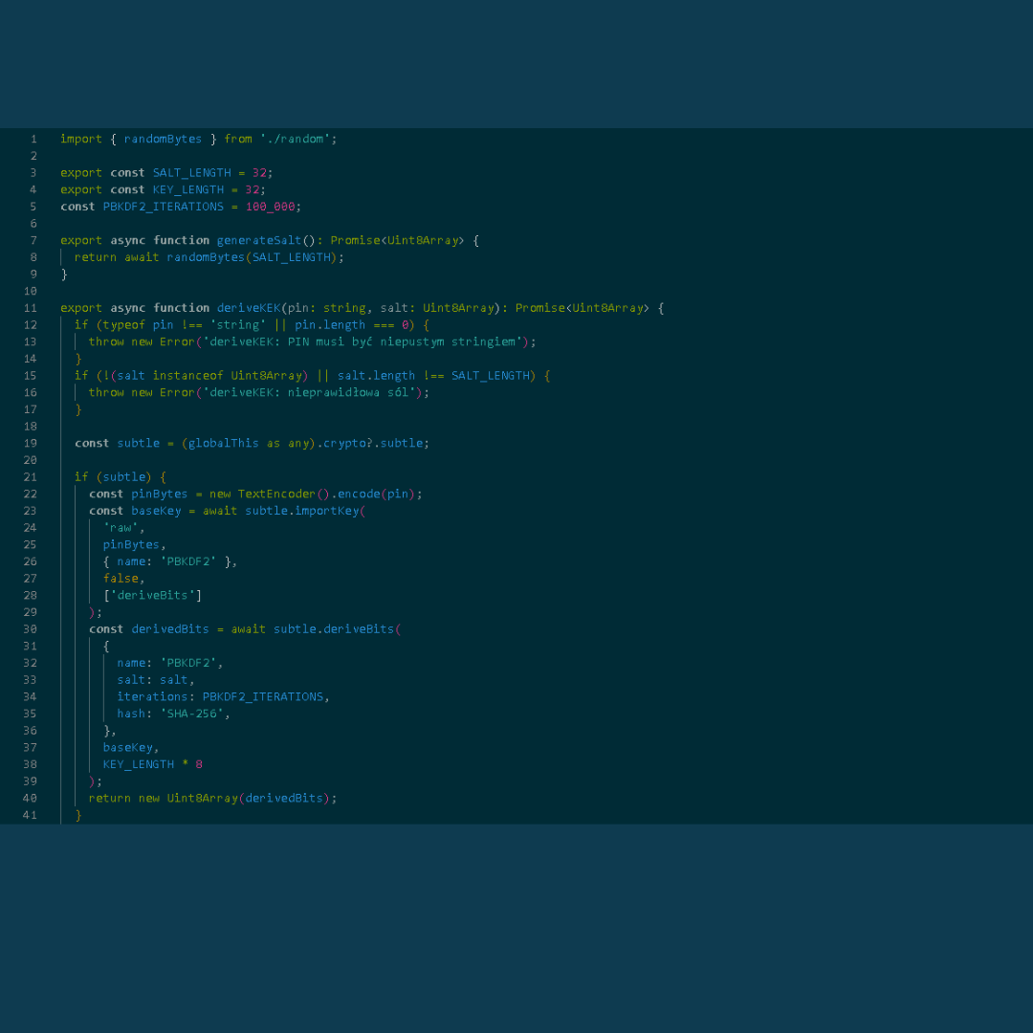Screen dimensions: 1033x1033
Task: Click line number 41 in the gutter
Action: tap(31, 816)
